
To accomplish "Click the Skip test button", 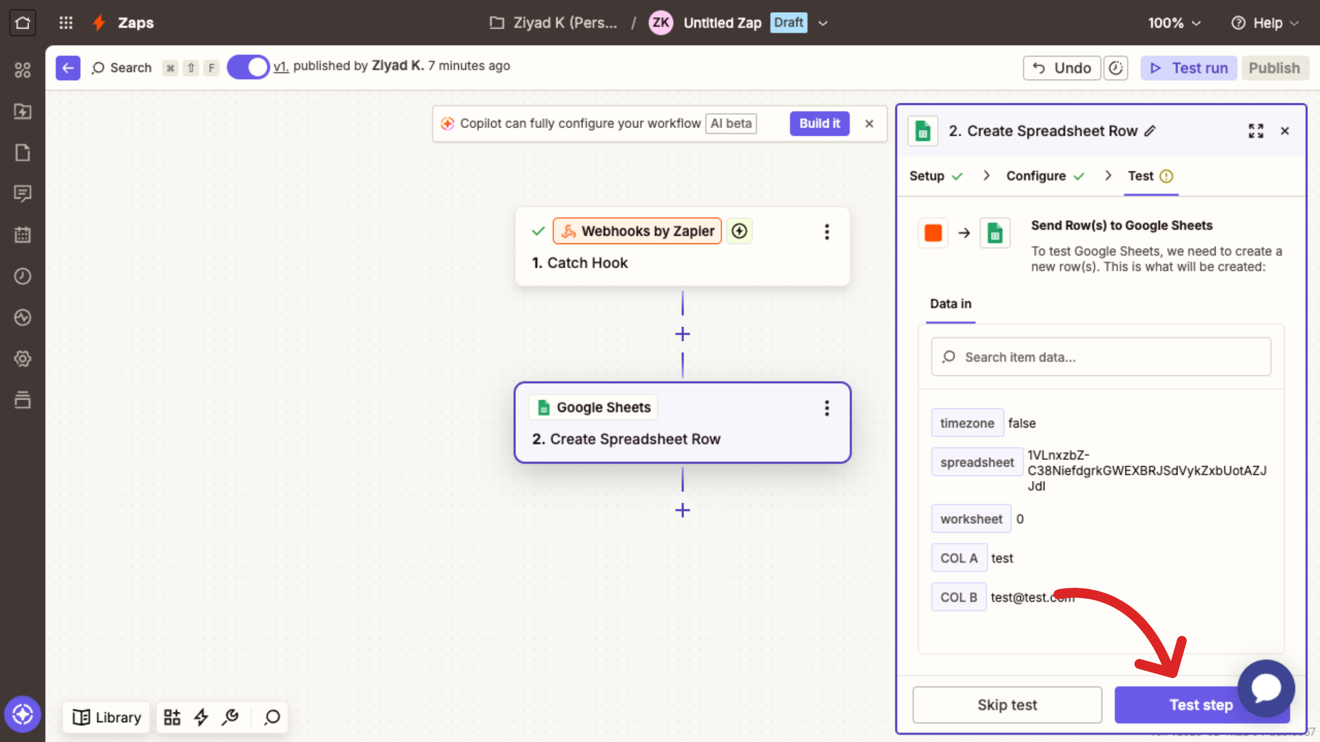I will 1007,705.
